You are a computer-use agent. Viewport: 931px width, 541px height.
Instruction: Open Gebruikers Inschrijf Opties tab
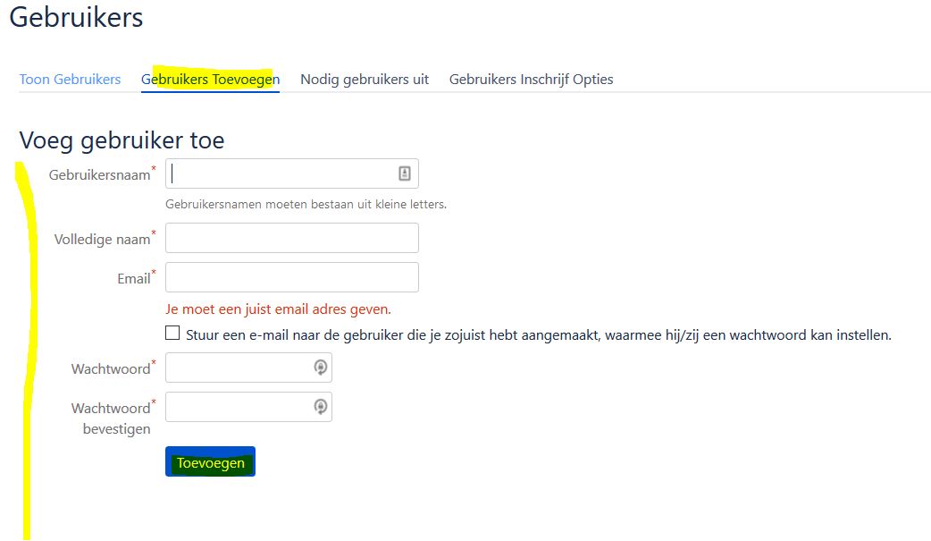click(531, 79)
